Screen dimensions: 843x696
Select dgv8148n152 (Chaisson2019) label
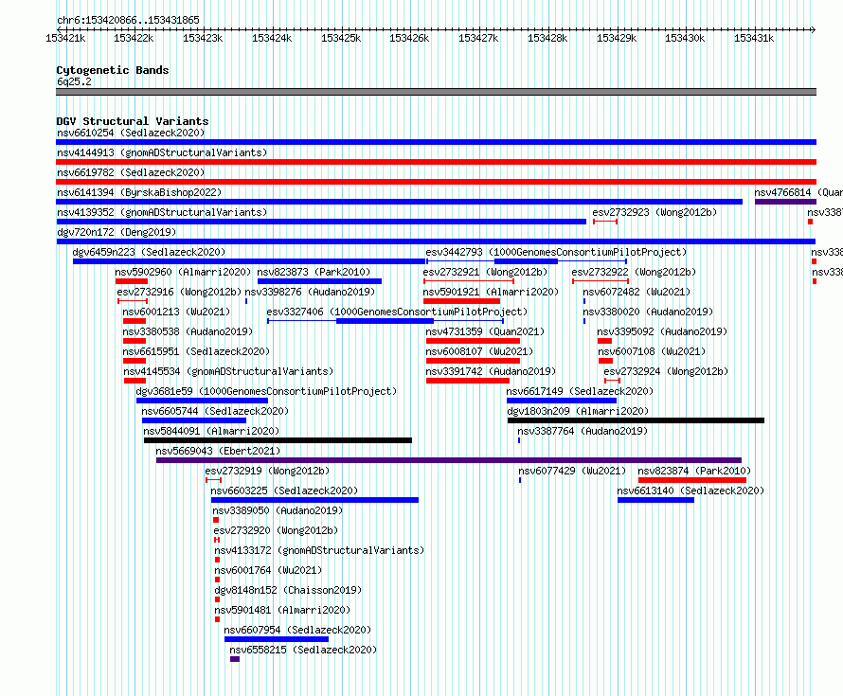pyautogui.click(x=288, y=590)
